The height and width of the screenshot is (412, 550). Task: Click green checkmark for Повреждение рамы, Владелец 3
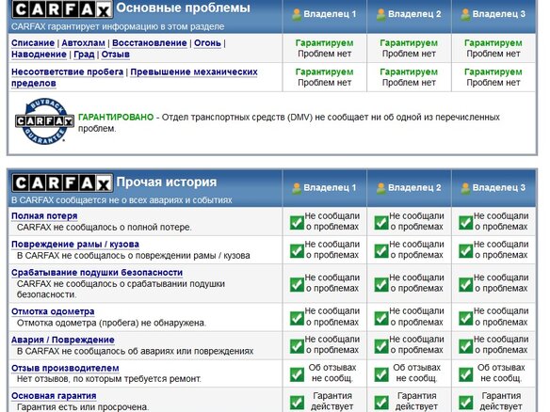coord(466,250)
